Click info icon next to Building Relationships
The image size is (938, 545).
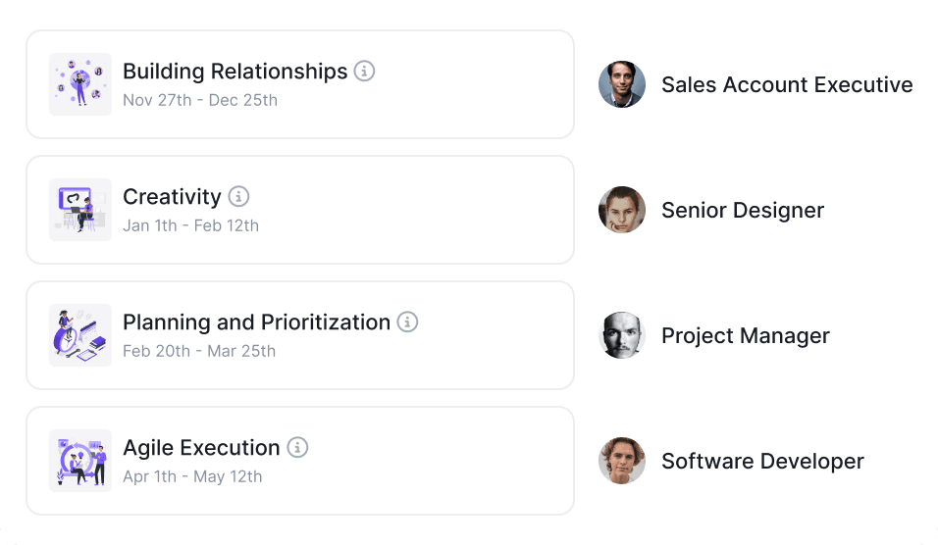[x=364, y=72]
